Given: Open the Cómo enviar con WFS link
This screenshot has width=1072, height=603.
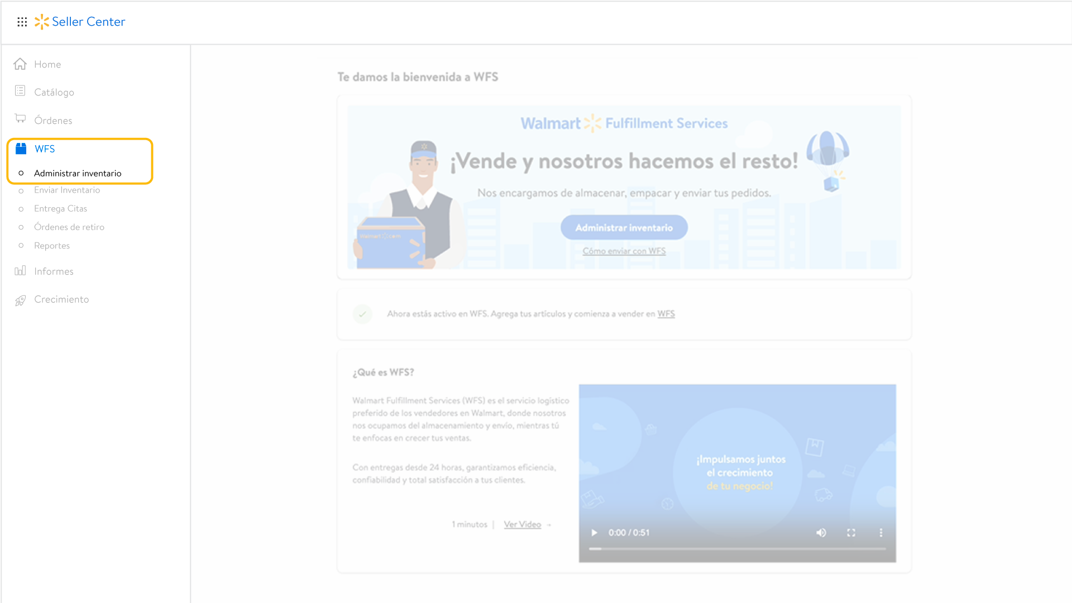Looking at the screenshot, I should pos(624,251).
